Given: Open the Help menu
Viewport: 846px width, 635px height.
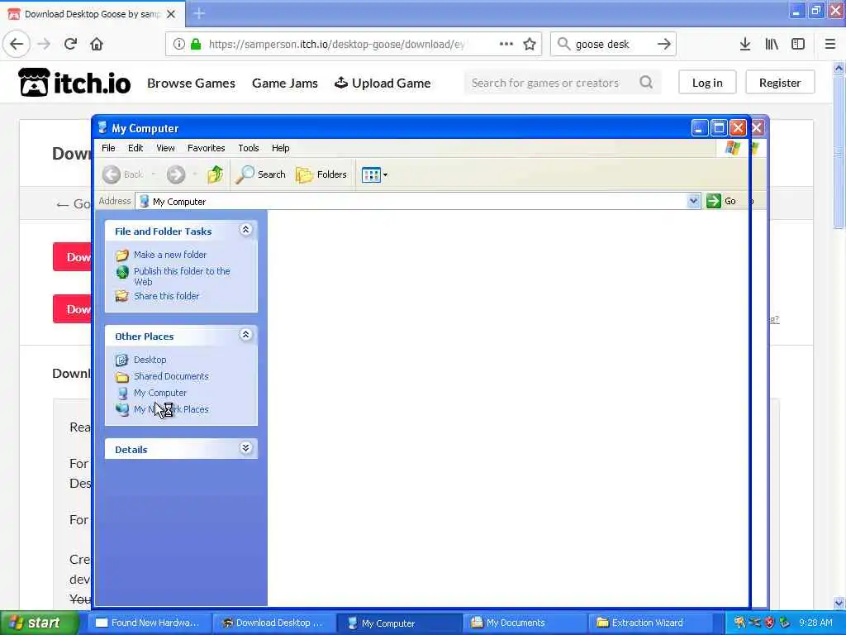Looking at the screenshot, I should [x=281, y=148].
